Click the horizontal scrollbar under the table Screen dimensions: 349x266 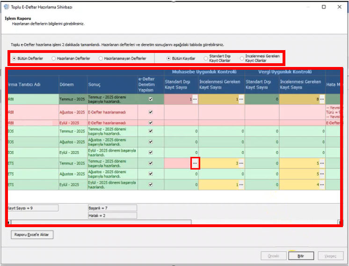pos(101,222)
